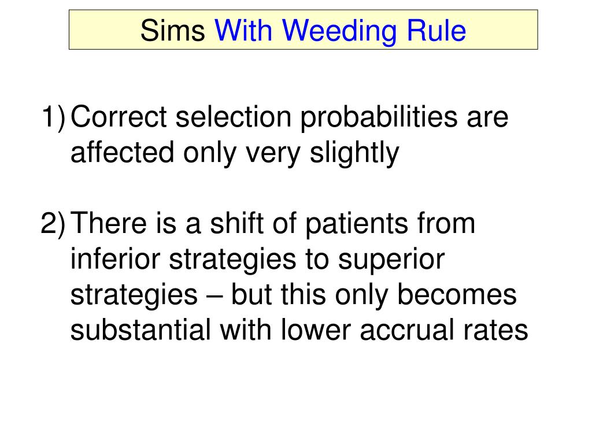Click the word "patients" in point two
The width and height of the screenshot is (592, 444).
point(356,225)
